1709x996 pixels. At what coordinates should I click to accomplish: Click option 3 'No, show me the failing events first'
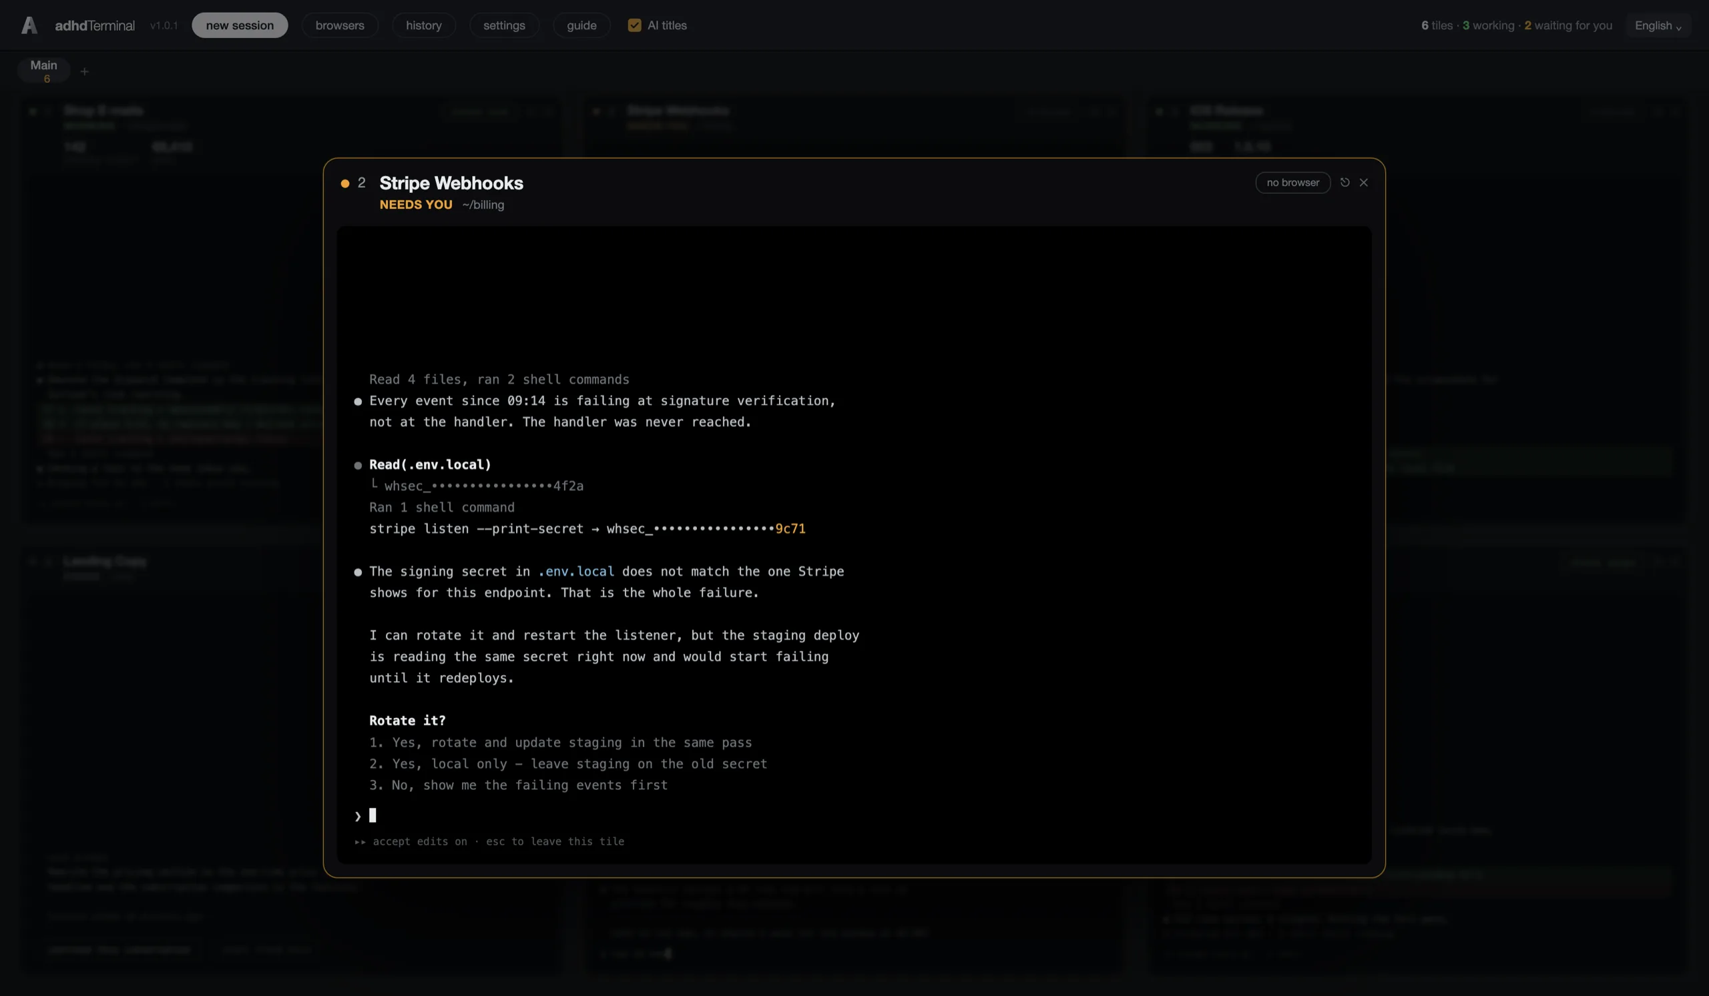518,785
